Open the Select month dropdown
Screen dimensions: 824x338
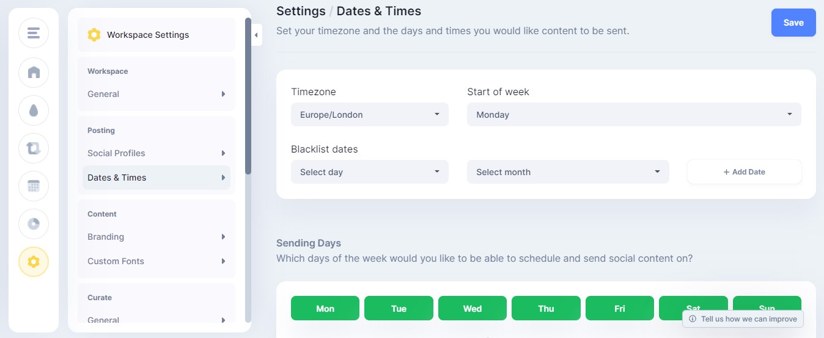[x=568, y=172]
